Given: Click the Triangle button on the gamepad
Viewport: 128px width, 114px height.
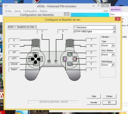Looking at the screenshot, I should [x=70, y=54].
